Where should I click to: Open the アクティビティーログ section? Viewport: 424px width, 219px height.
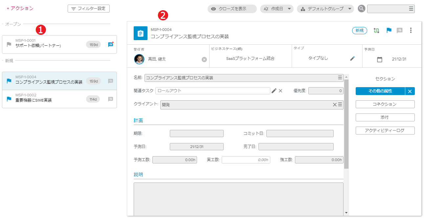click(x=385, y=131)
